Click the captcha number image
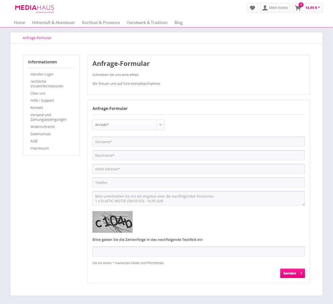 tap(112, 222)
